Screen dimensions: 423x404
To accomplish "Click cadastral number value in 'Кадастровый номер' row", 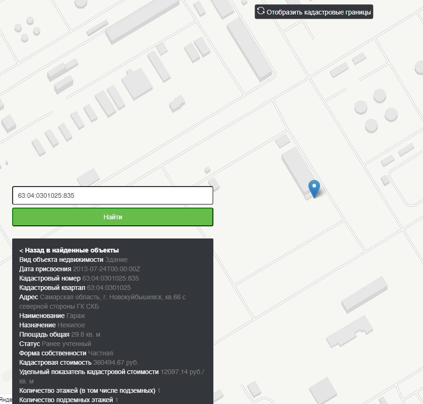I will click(x=110, y=278).
